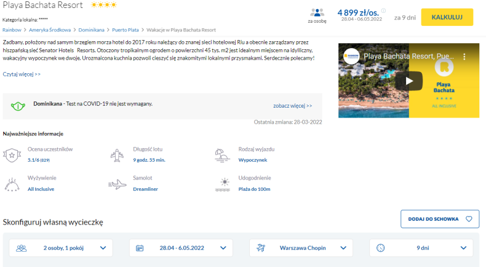Click the people group icon in selector

coord(22,248)
